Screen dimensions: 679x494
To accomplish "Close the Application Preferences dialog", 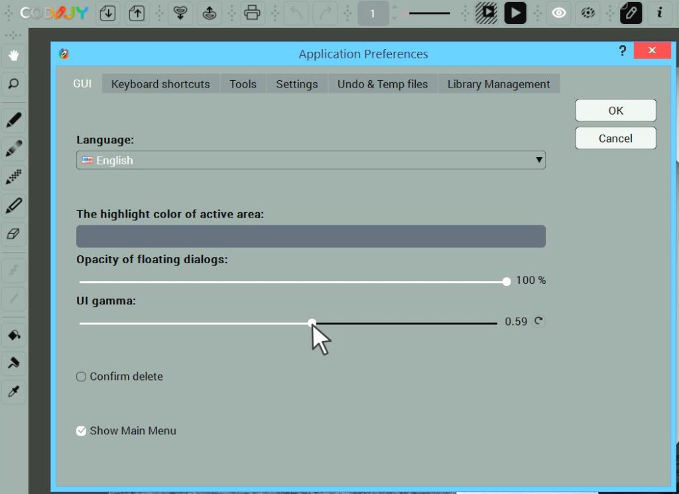I will (652, 50).
